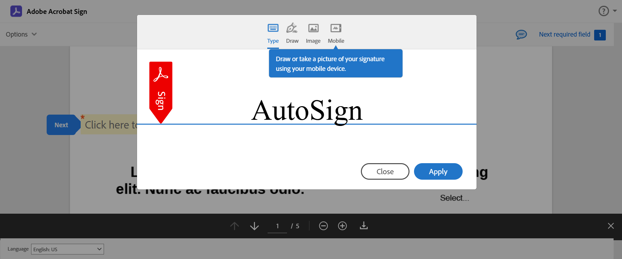This screenshot has width=622, height=259.
Task: Zoom out with the minus icon
Action: point(323,226)
